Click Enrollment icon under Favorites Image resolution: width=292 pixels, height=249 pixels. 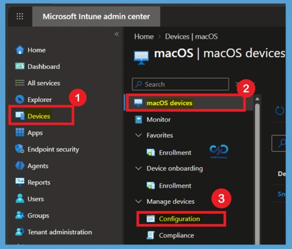[x=151, y=153]
